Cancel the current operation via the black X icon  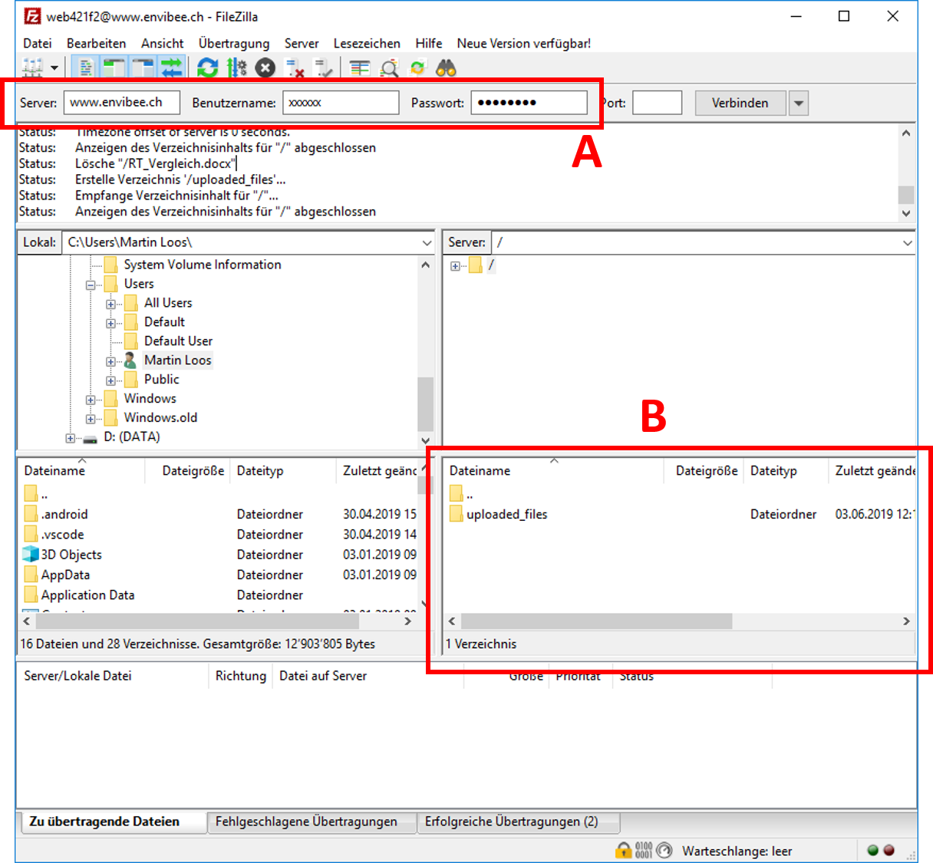click(265, 68)
